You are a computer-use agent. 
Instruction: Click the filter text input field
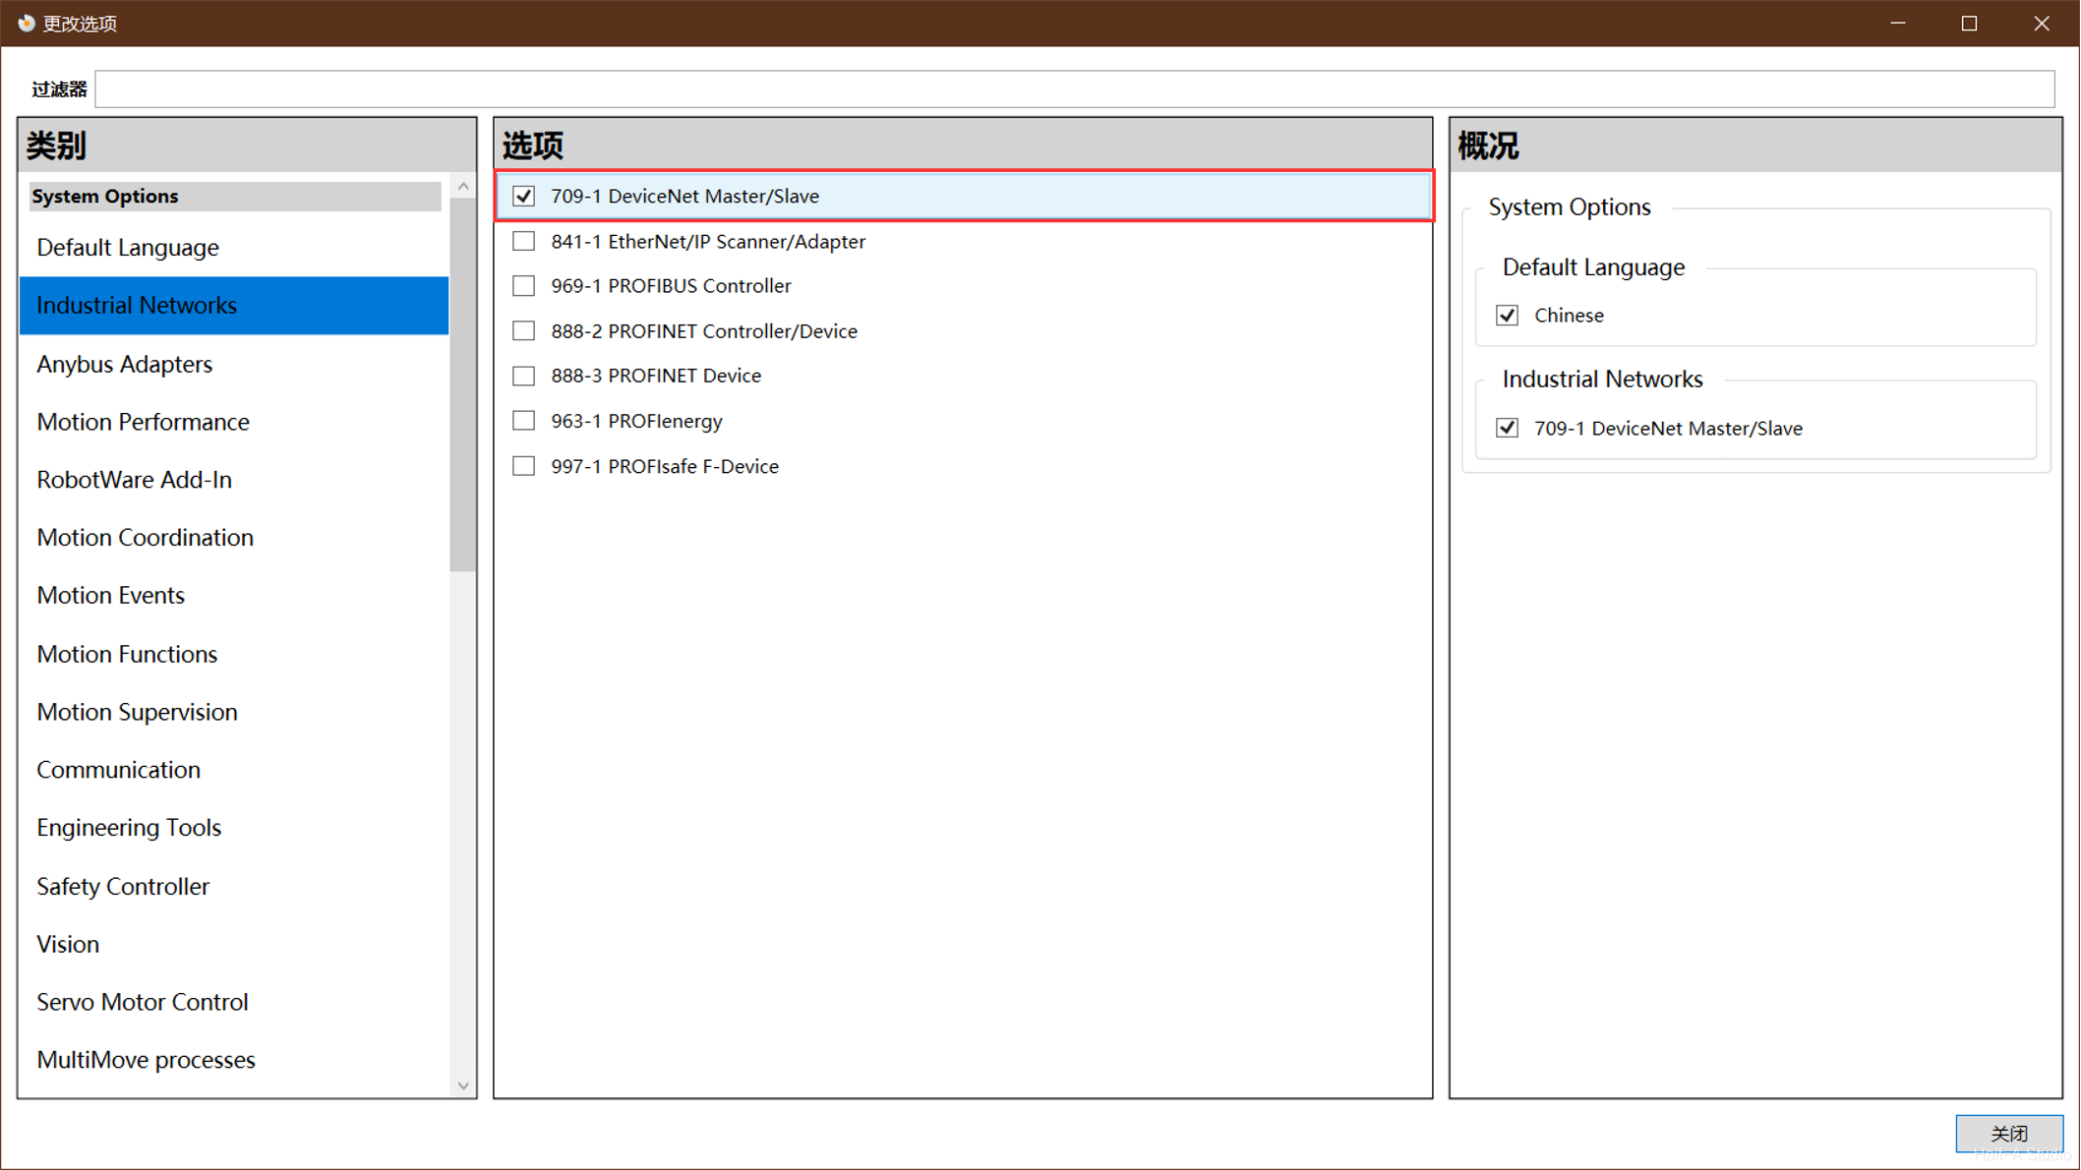point(1072,89)
